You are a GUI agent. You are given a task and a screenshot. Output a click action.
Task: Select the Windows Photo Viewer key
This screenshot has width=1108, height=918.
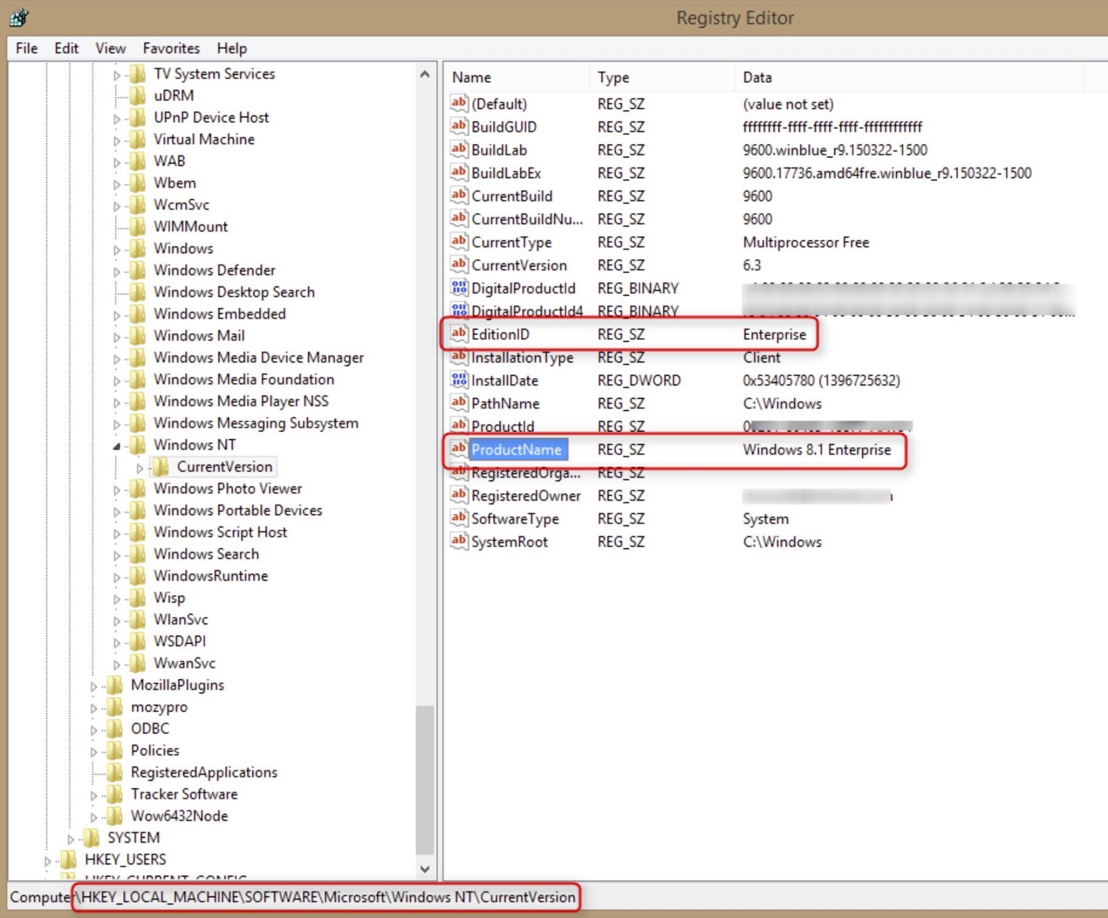pyautogui.click(x=228, y=488)
